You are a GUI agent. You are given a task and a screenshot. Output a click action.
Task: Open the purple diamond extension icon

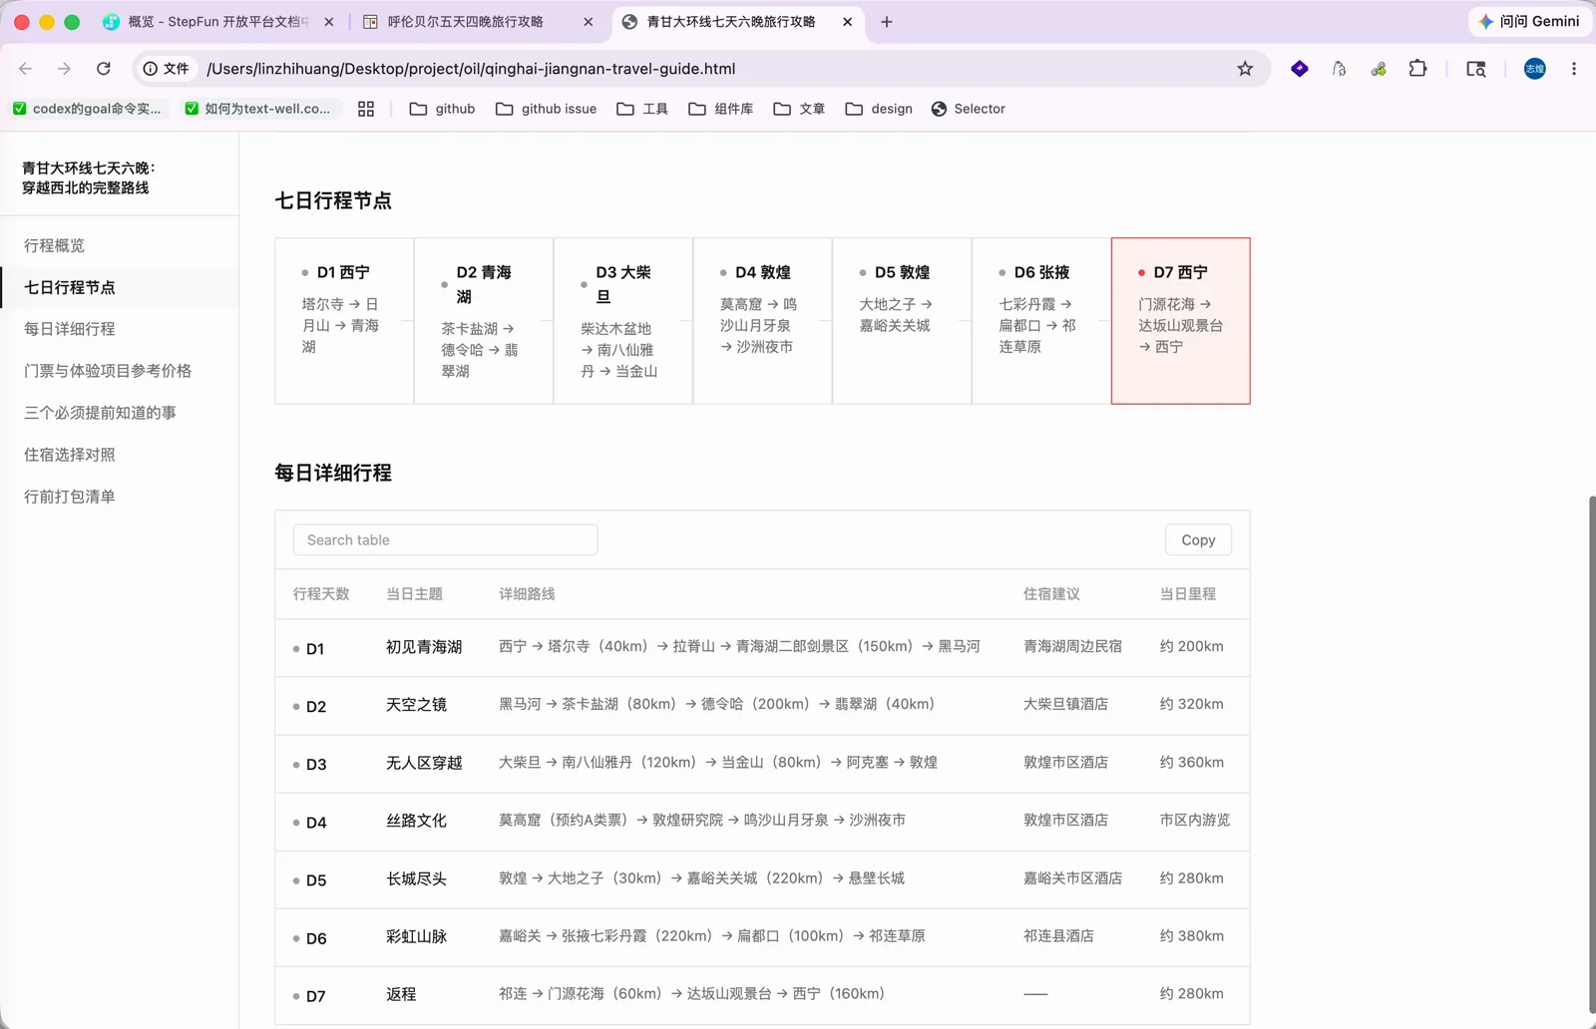(1300, 69)
